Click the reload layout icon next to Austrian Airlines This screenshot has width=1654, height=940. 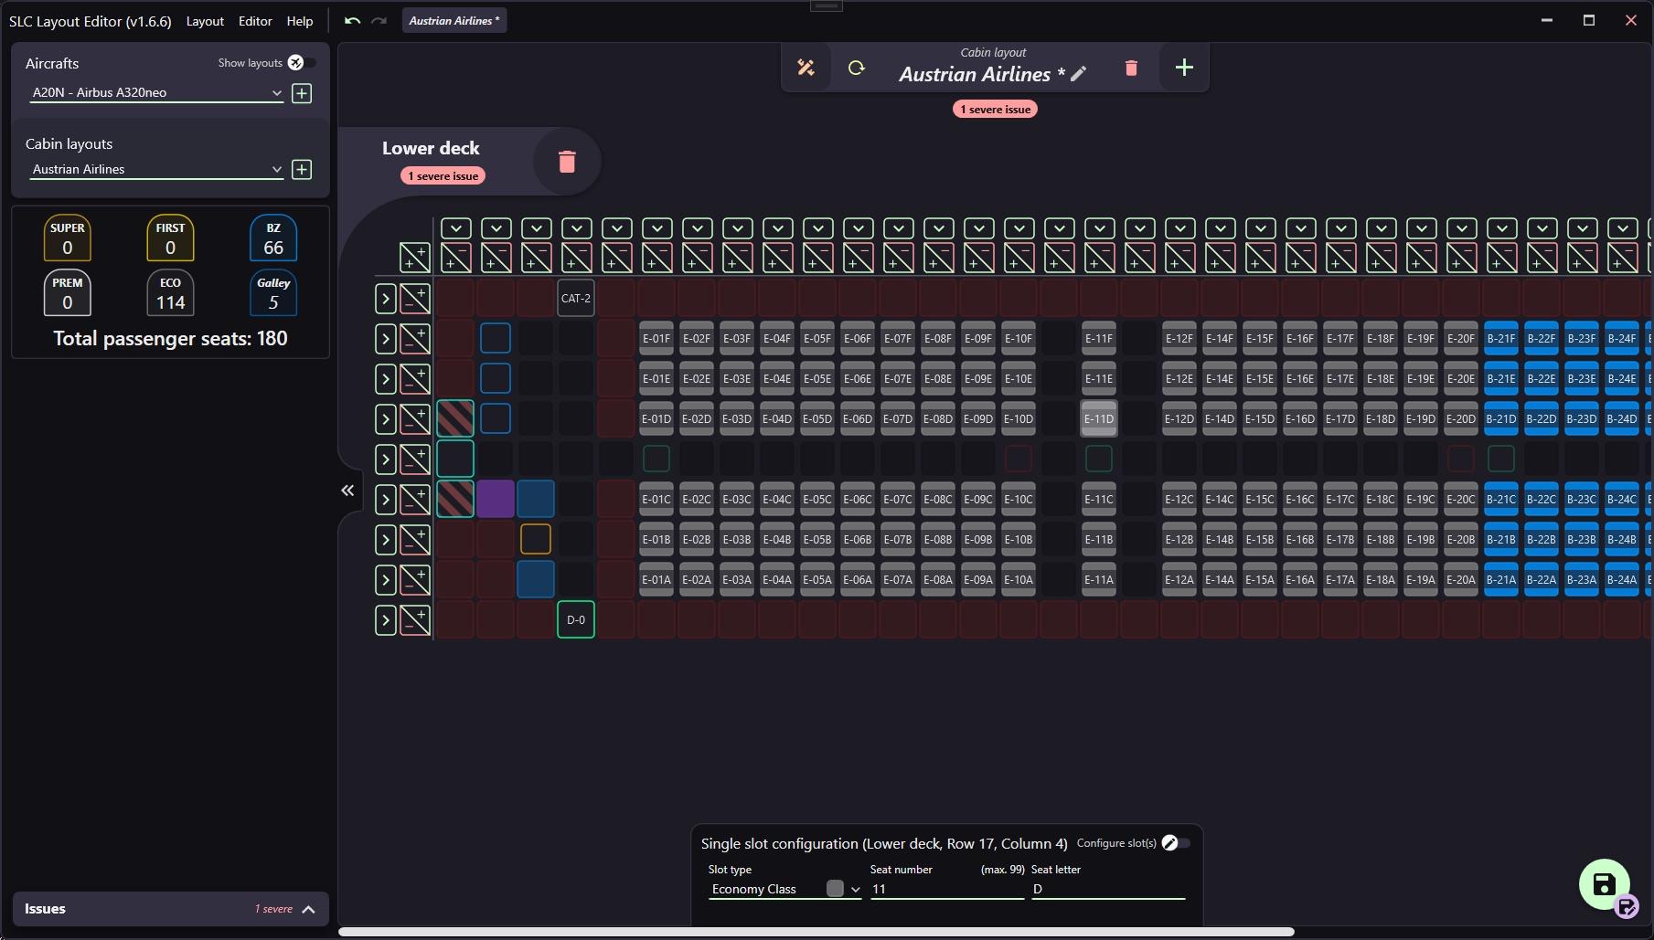856,67
